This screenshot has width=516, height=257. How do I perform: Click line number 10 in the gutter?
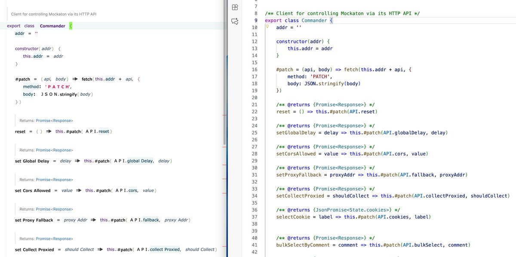click(254, 27)
